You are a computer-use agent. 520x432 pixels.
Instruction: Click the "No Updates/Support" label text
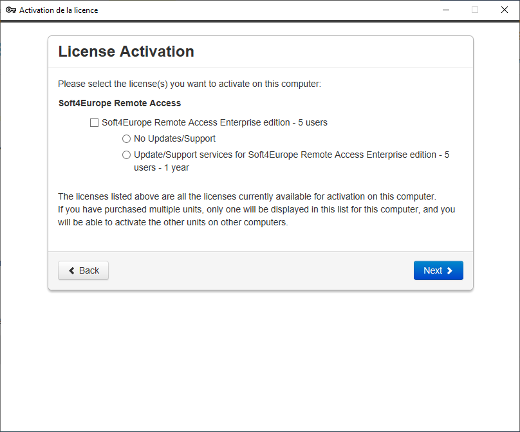tap(174, 138)
